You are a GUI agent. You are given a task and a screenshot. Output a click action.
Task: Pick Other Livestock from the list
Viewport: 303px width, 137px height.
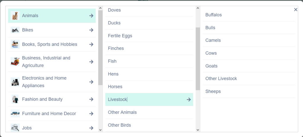tap(221, 79)
